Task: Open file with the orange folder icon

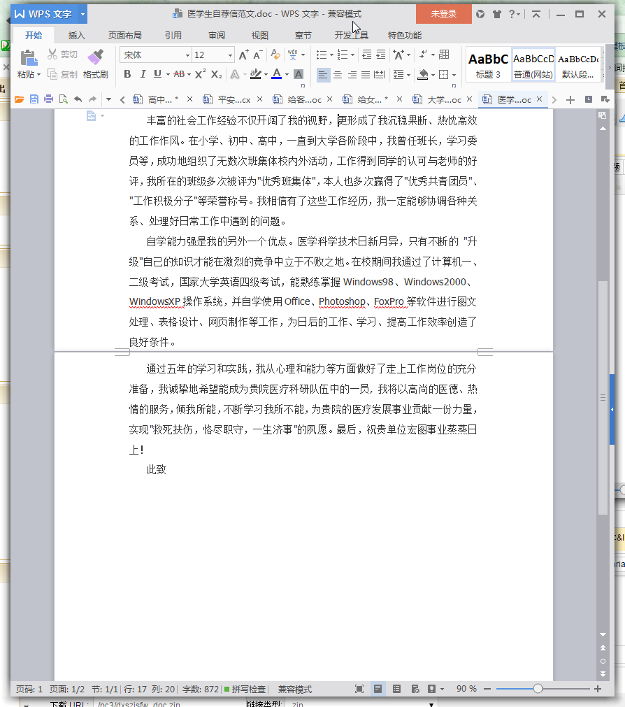Action: (20, 99)
